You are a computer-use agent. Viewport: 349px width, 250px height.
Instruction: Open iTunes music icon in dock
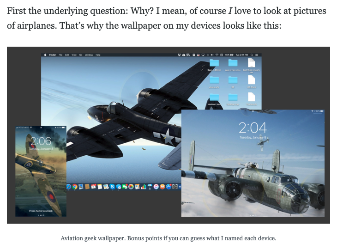[156, 187]
